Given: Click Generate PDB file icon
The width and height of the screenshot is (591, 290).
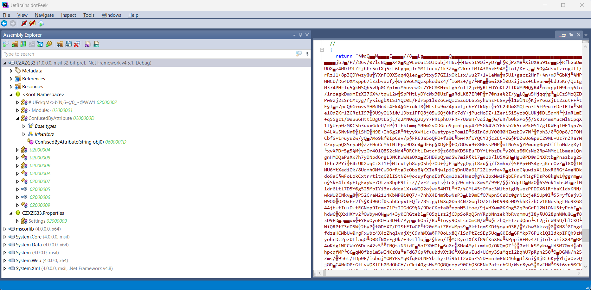Looking at the screenshot, I should tap(96, 44).
